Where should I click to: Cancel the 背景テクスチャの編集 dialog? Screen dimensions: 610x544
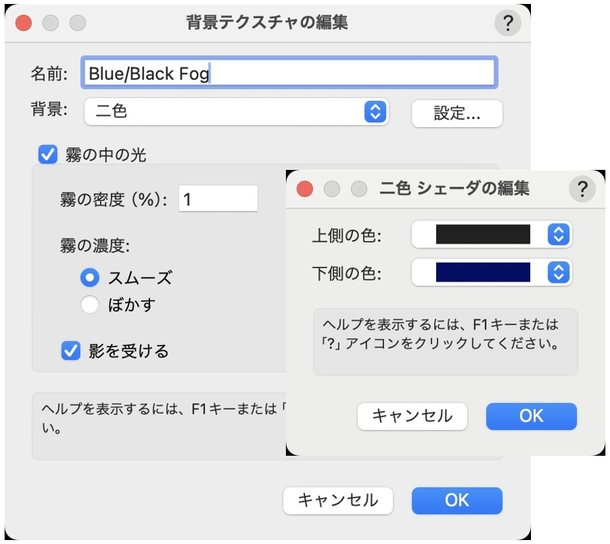[338, 501]
